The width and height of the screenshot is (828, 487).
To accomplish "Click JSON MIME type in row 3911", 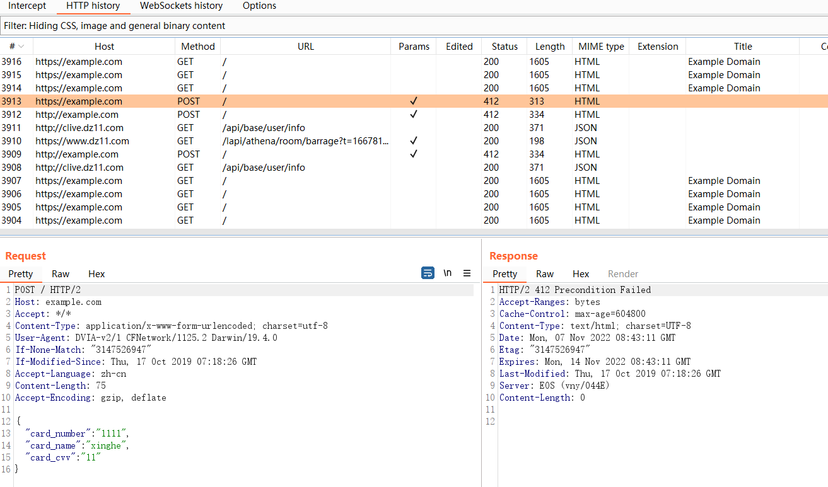I will point(586,128).
